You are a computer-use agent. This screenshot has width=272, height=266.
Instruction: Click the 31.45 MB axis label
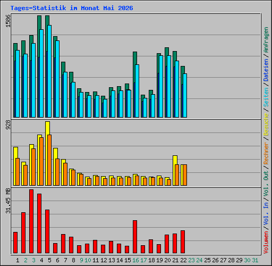pyautogui.click(x=8, y=201)
